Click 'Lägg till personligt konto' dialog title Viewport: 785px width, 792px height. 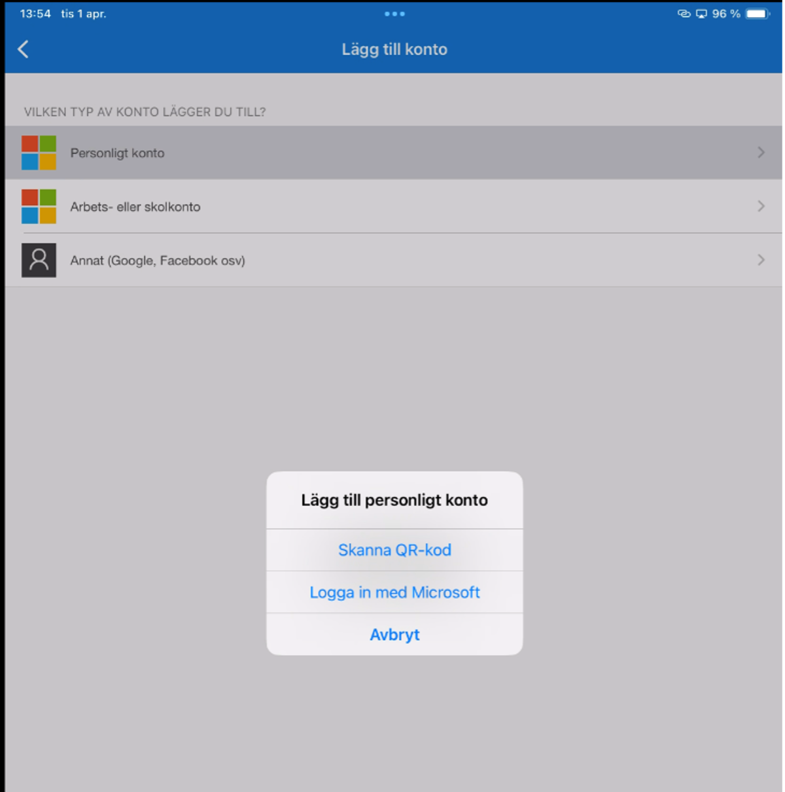coord(394,500)
